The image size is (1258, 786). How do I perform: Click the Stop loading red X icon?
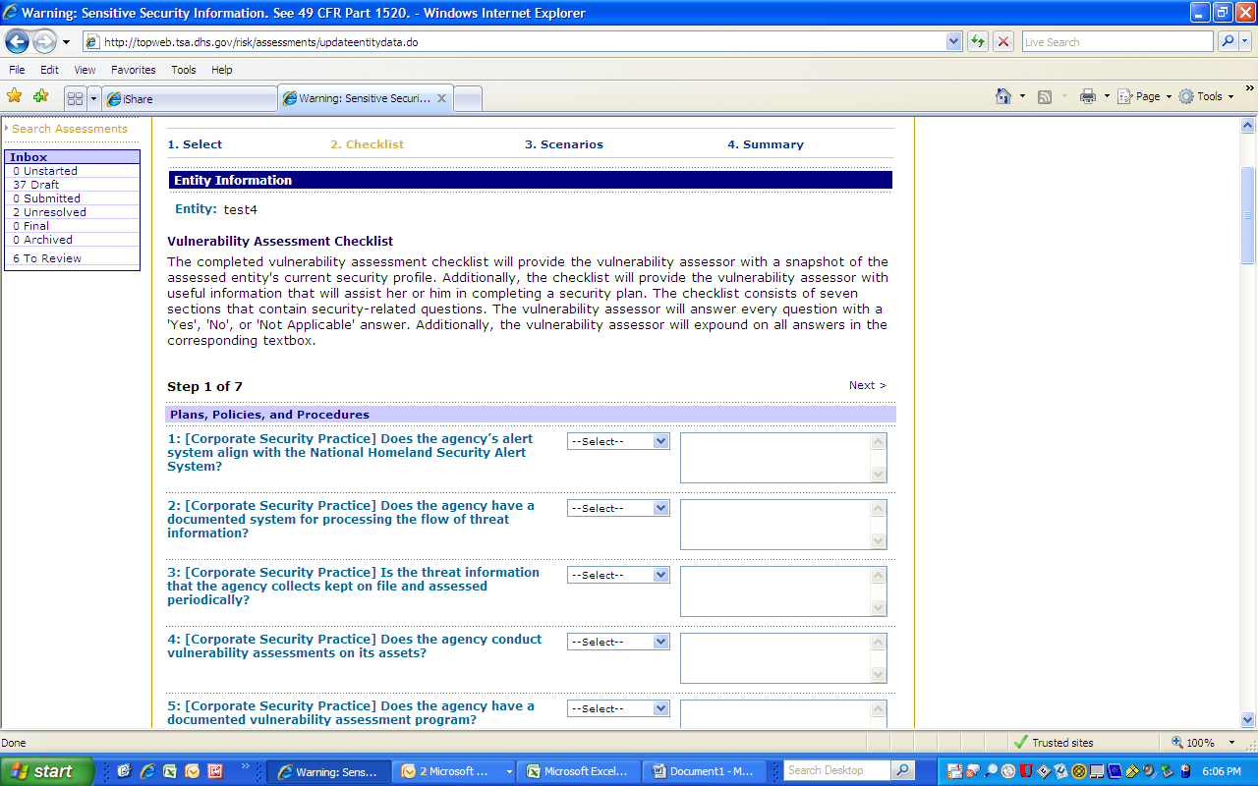coord(1003,42)
